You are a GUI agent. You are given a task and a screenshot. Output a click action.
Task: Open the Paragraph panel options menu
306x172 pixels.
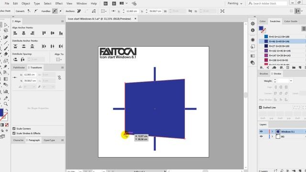click(63, 140)
